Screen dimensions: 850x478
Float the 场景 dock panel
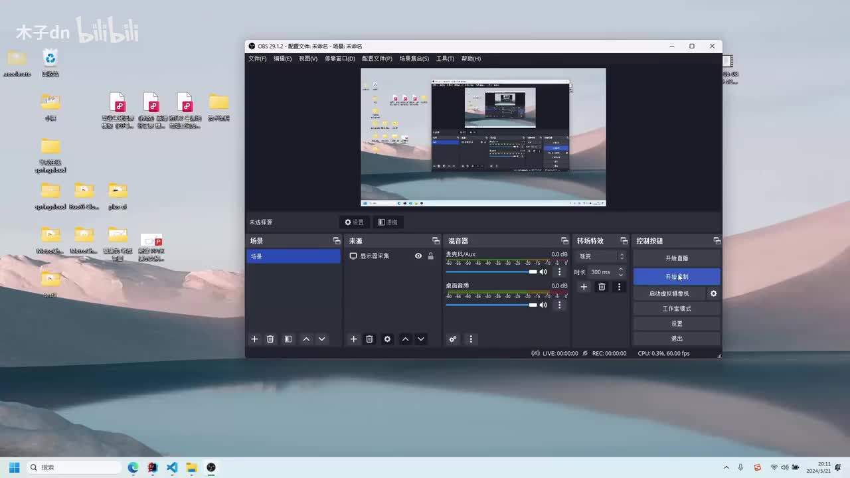coord(337,240)
